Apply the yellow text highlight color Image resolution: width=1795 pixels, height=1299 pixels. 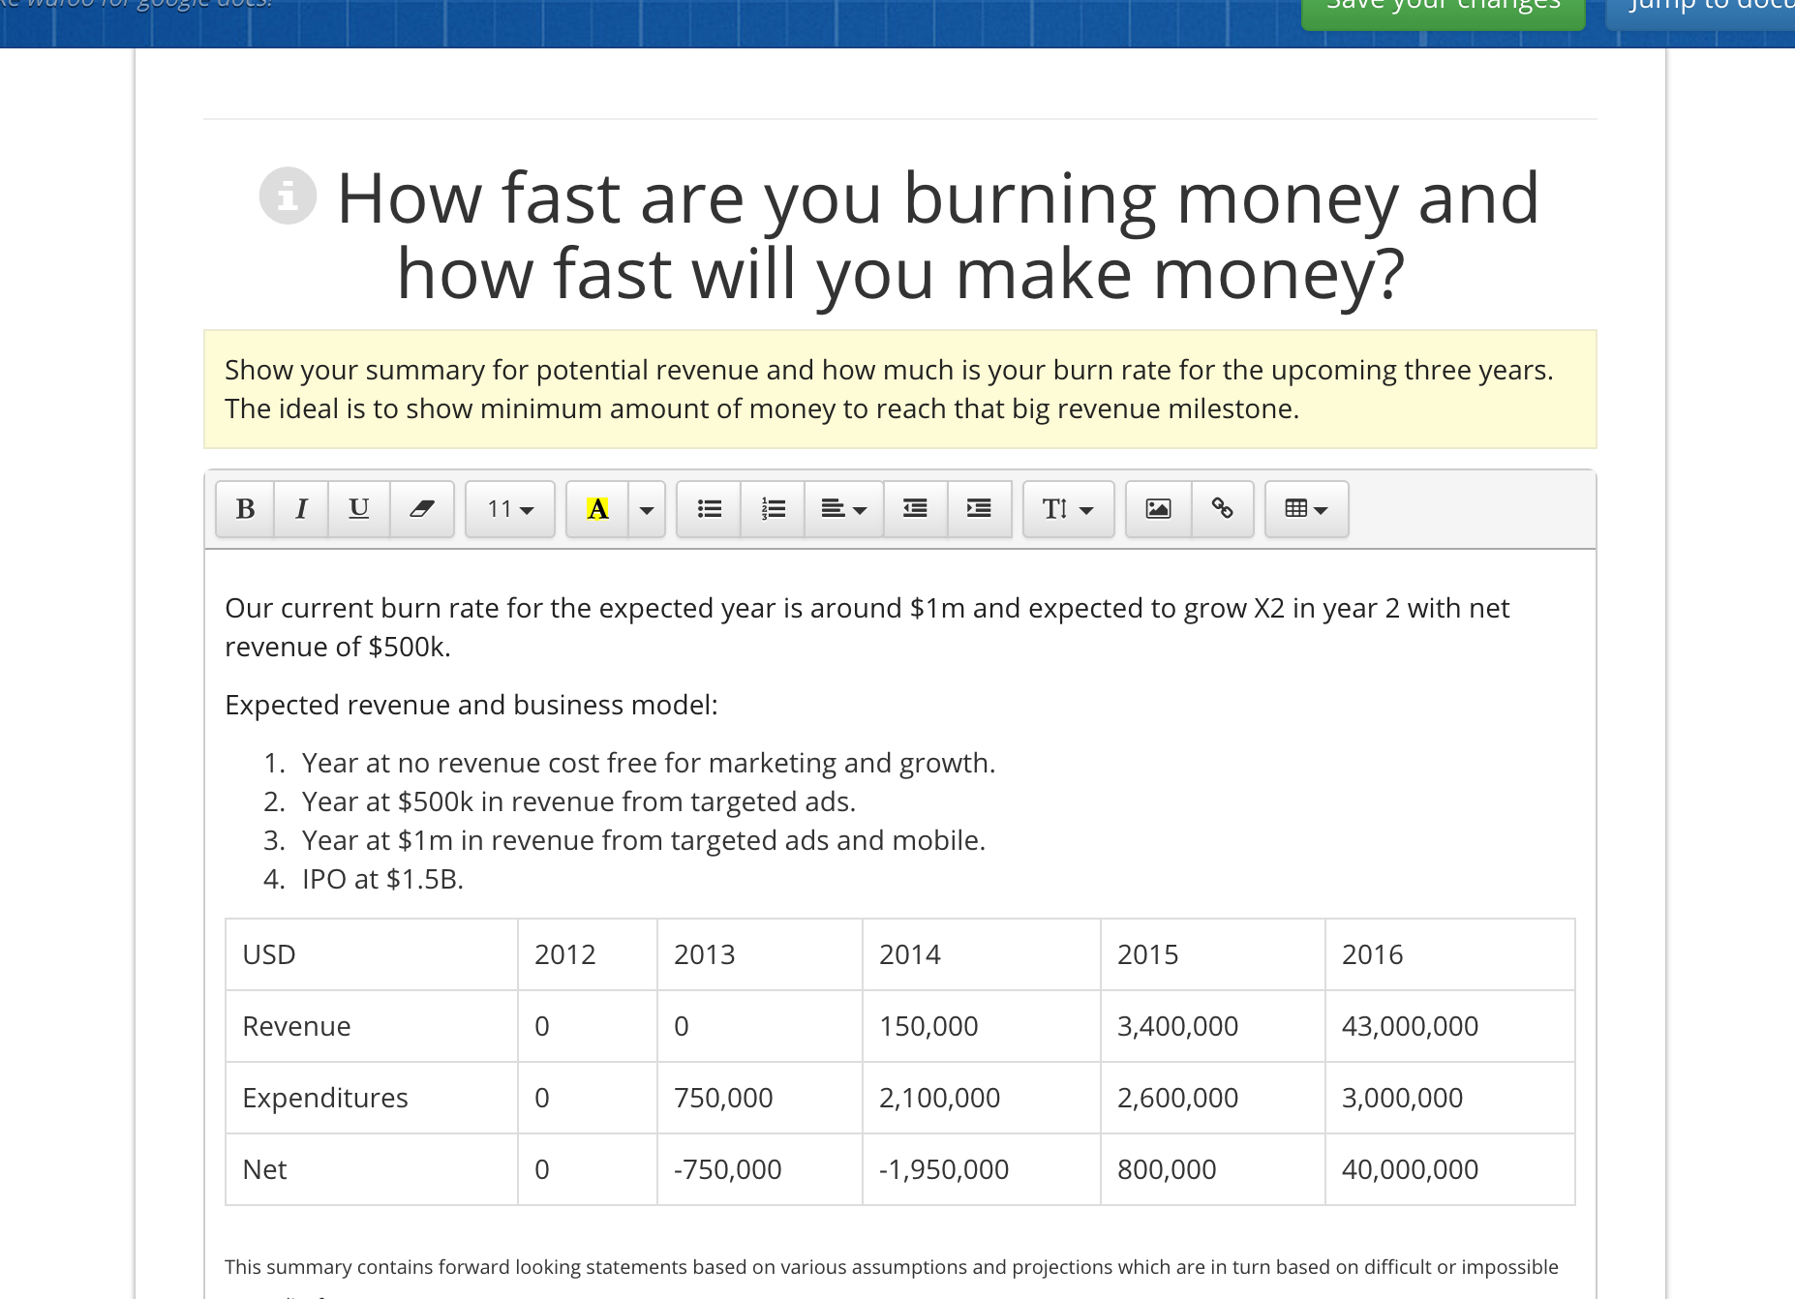(x=597, y=509)
